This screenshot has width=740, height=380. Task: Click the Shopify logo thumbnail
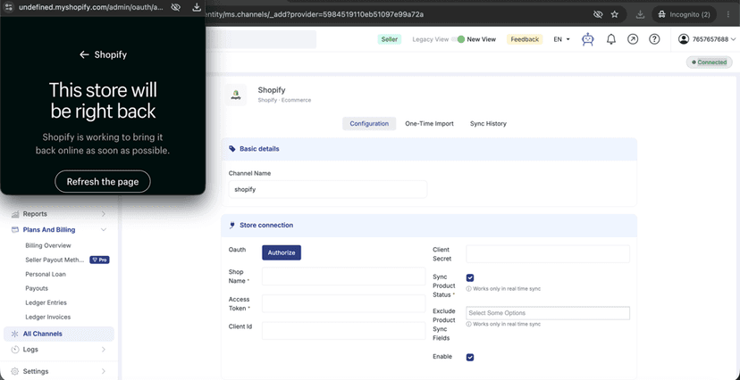236,95
